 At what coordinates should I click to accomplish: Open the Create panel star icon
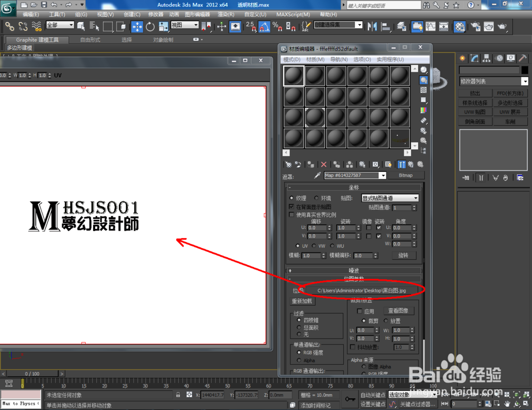click(x=462, y=59)
